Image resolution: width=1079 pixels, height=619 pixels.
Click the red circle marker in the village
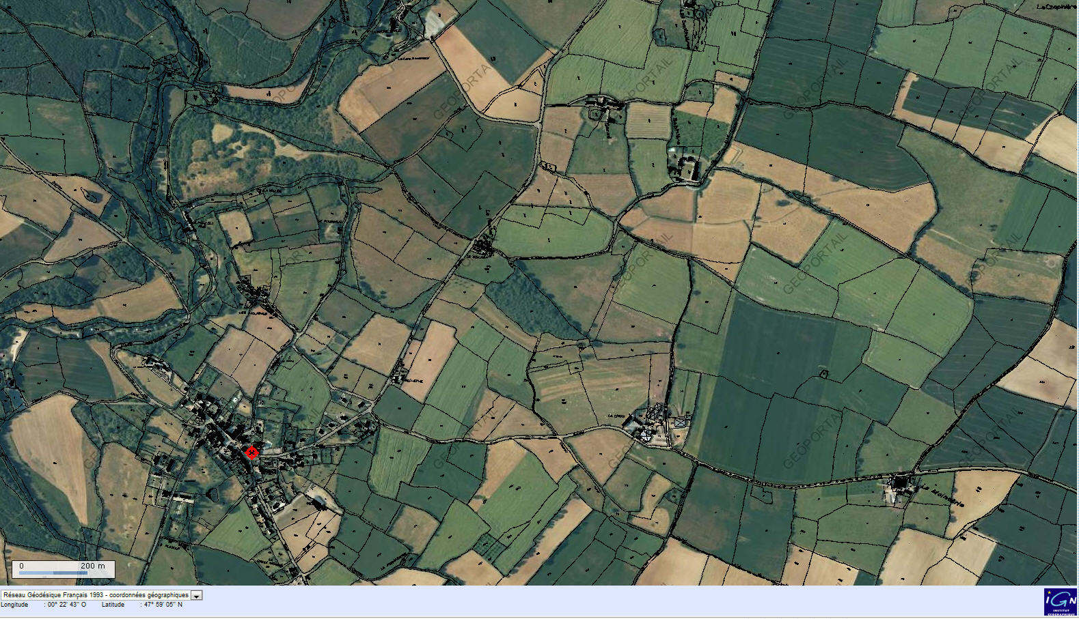(251, 452)
